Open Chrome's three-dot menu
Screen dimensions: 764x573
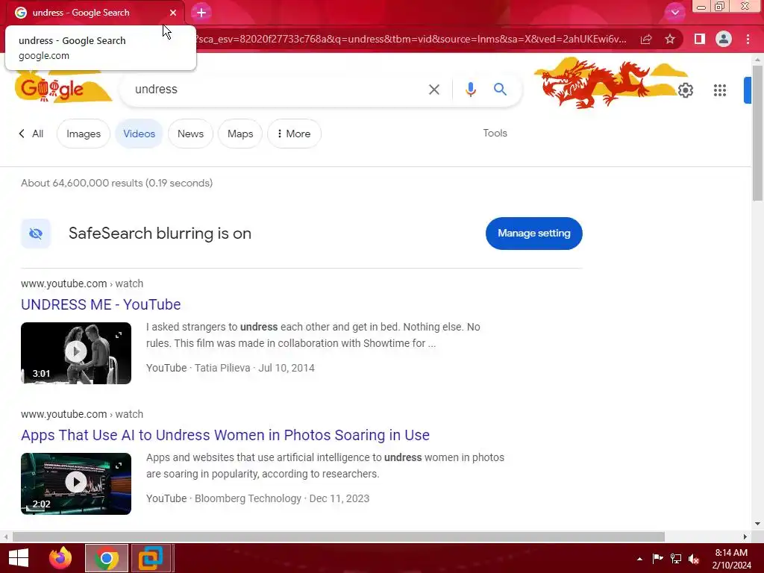pyautogui.click(x=748, y=39)
